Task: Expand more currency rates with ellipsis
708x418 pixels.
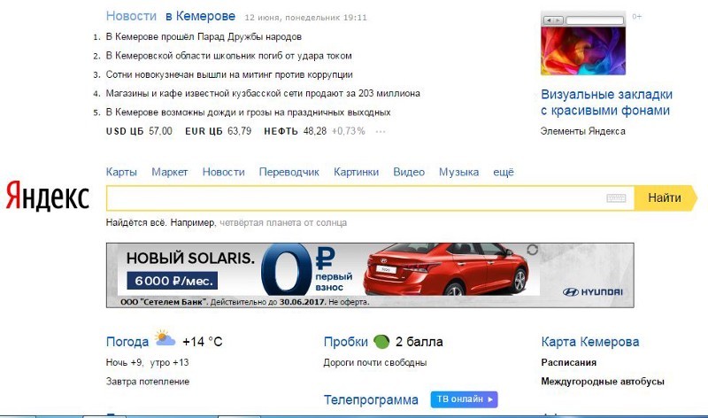Action: [x=381, y=131]
